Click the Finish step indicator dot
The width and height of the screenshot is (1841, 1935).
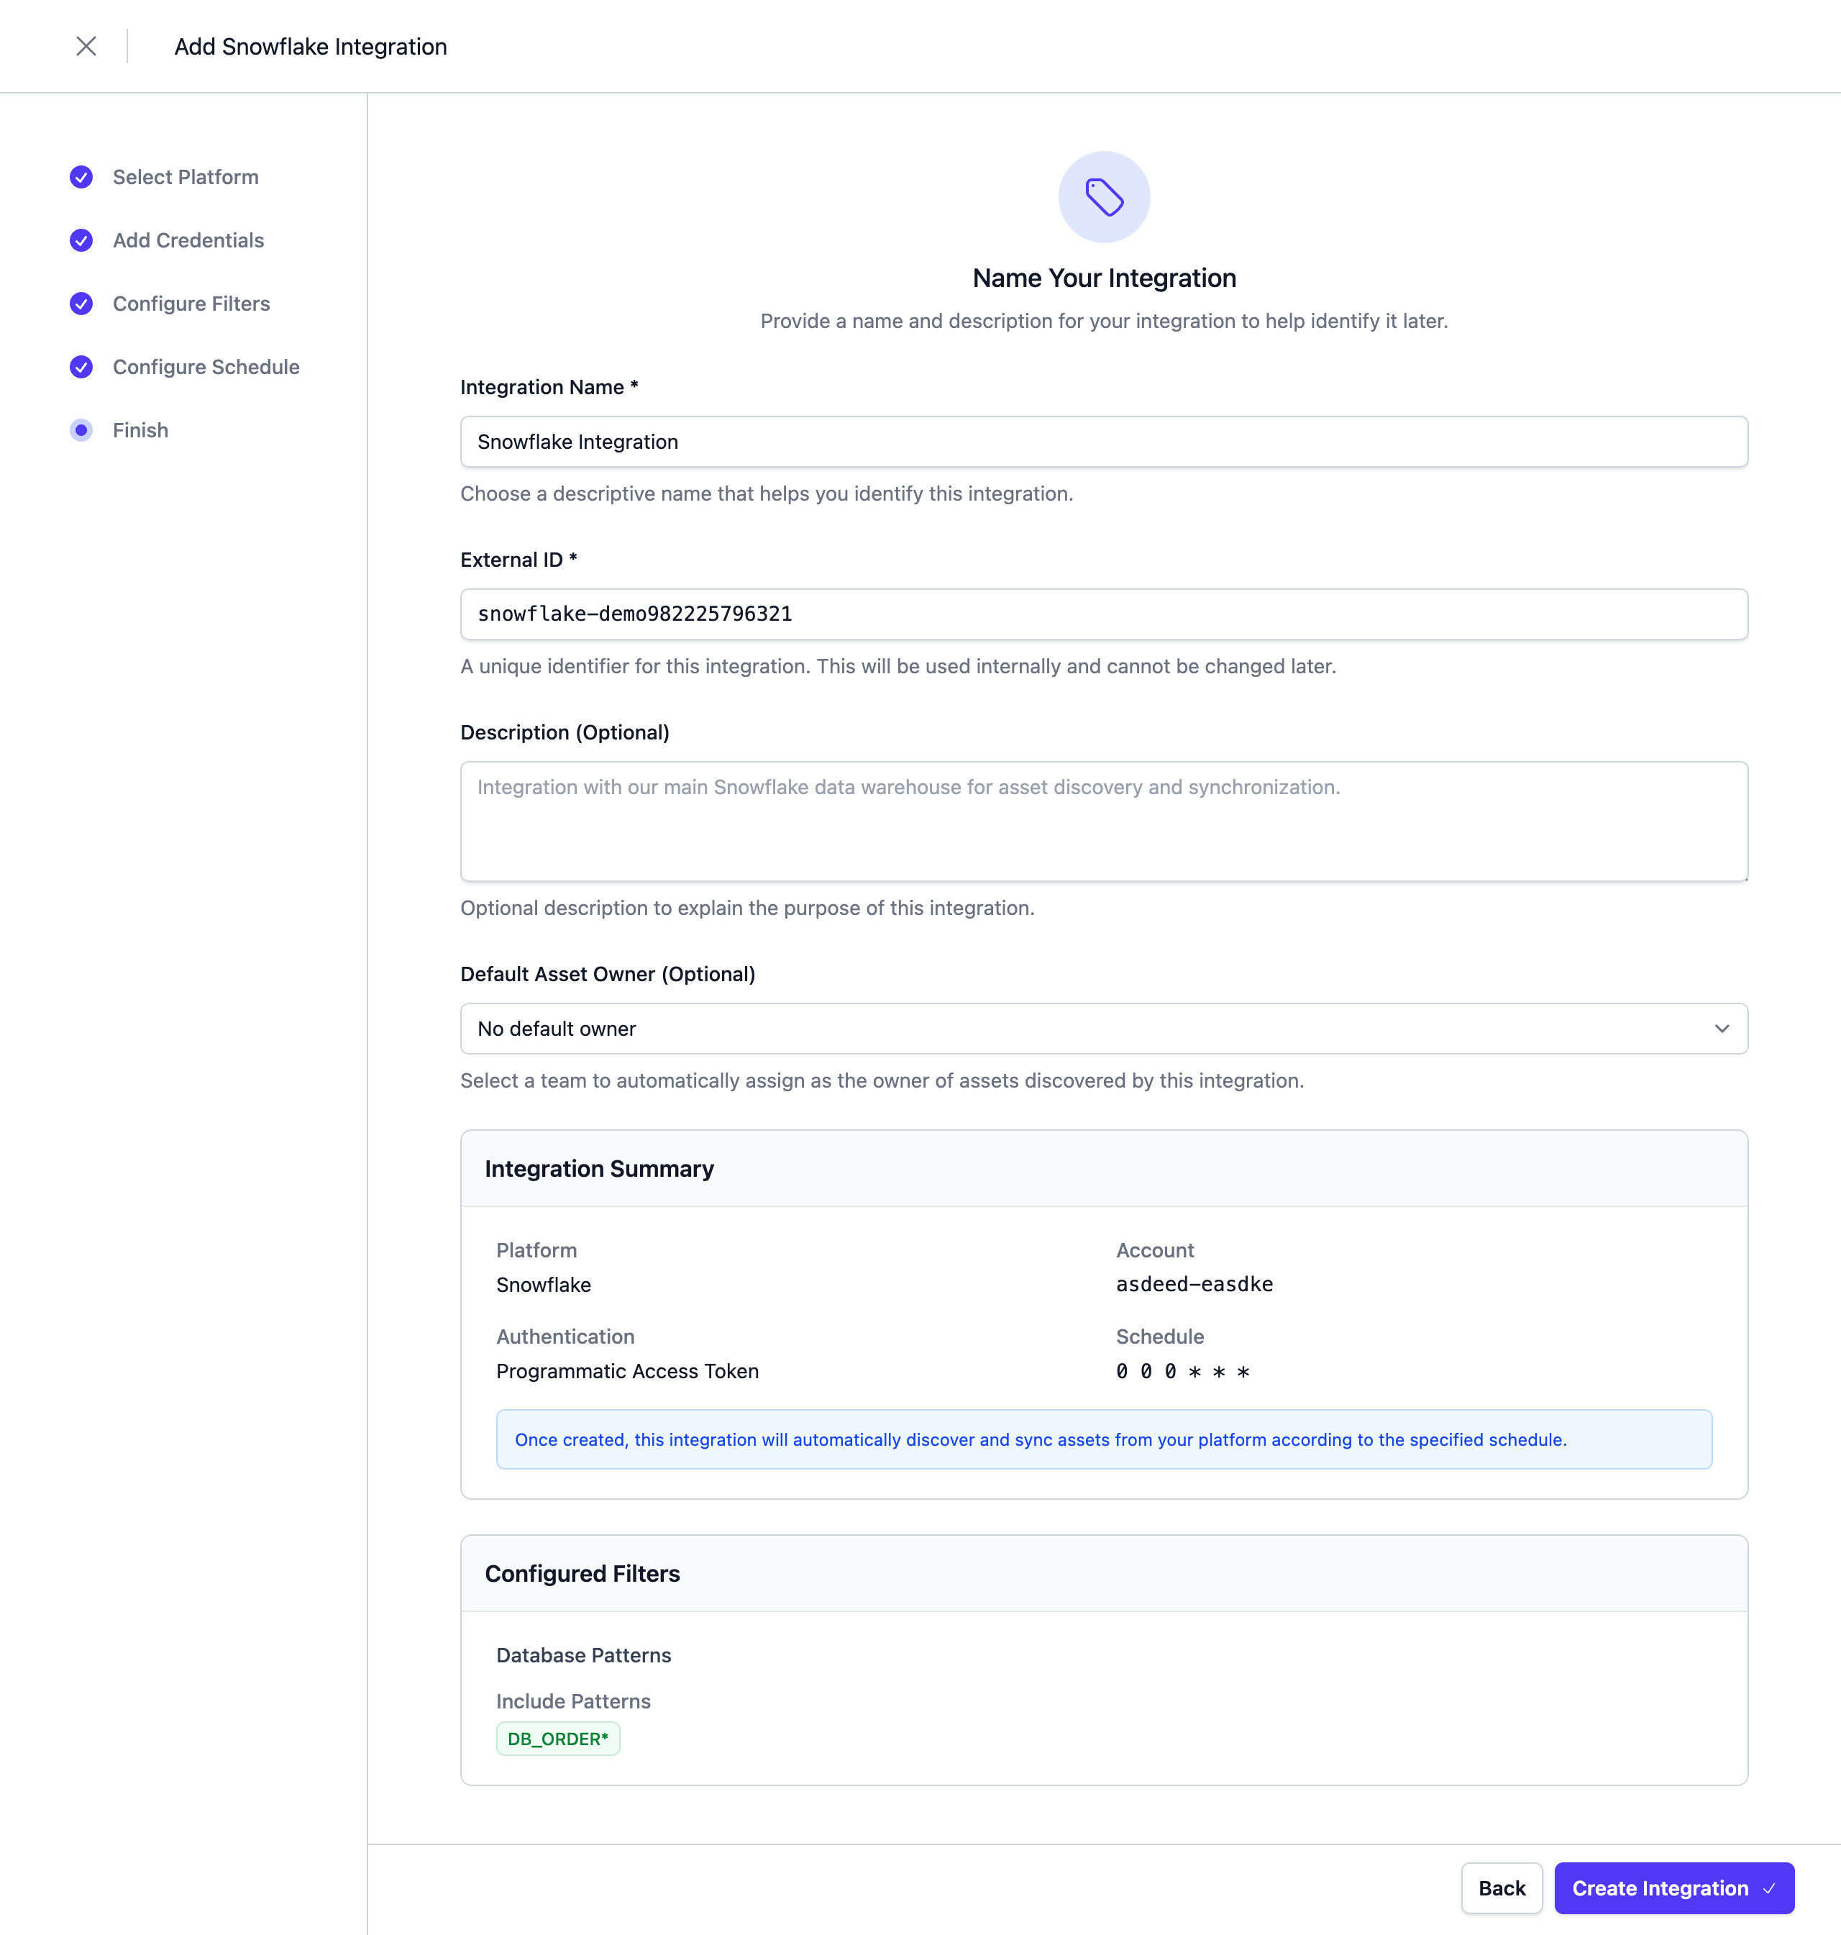click(x=81, y=430)
